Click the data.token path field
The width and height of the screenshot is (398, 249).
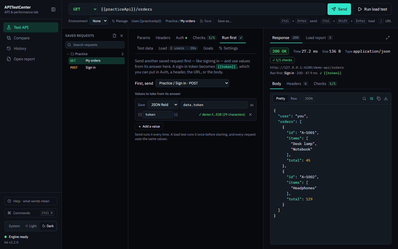pos(214,105)
